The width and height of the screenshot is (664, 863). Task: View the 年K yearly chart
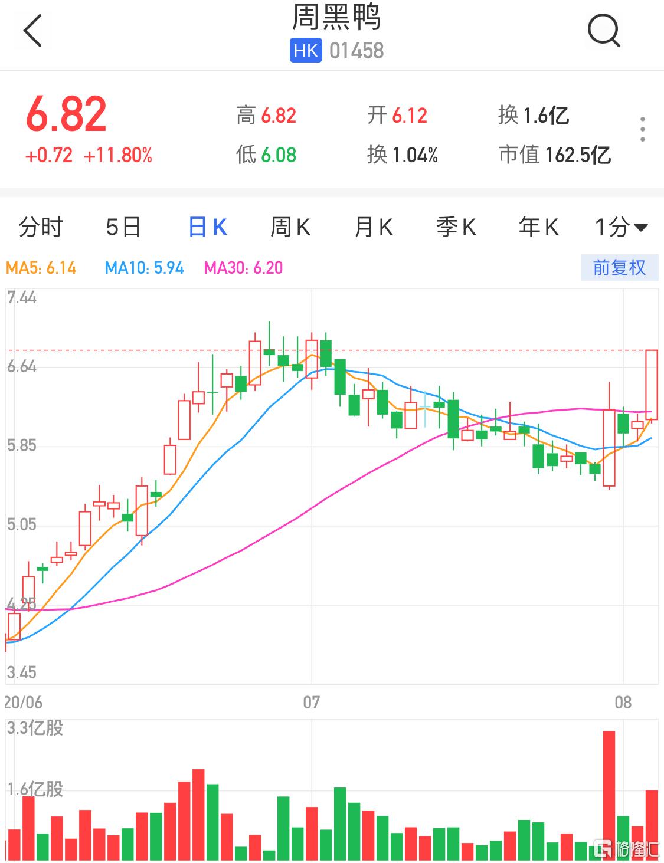[538, 227]
